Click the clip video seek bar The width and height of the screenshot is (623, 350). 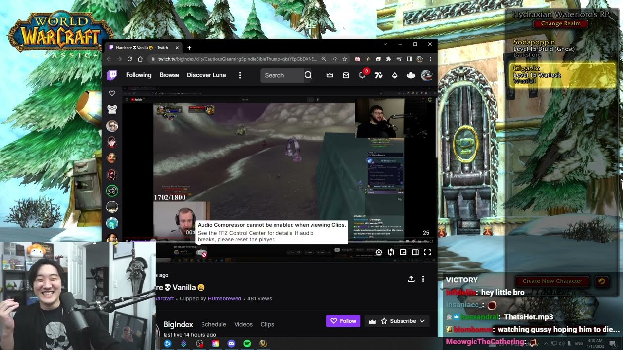[279, 240]
